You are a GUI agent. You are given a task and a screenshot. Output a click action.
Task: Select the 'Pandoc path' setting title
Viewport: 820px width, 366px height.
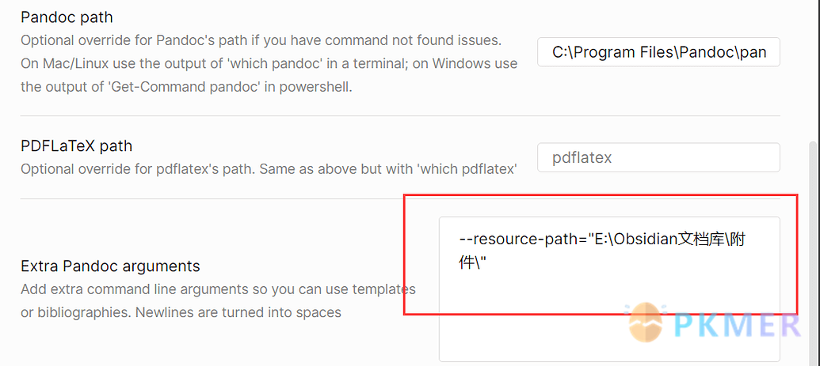pos(67,17)
